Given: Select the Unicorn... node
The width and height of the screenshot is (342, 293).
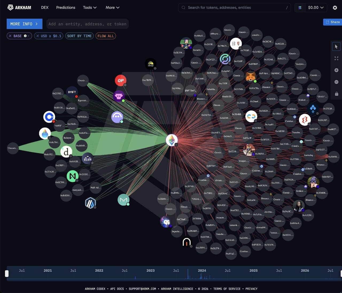Looking at the screenshot, I should tap(13, 148).
